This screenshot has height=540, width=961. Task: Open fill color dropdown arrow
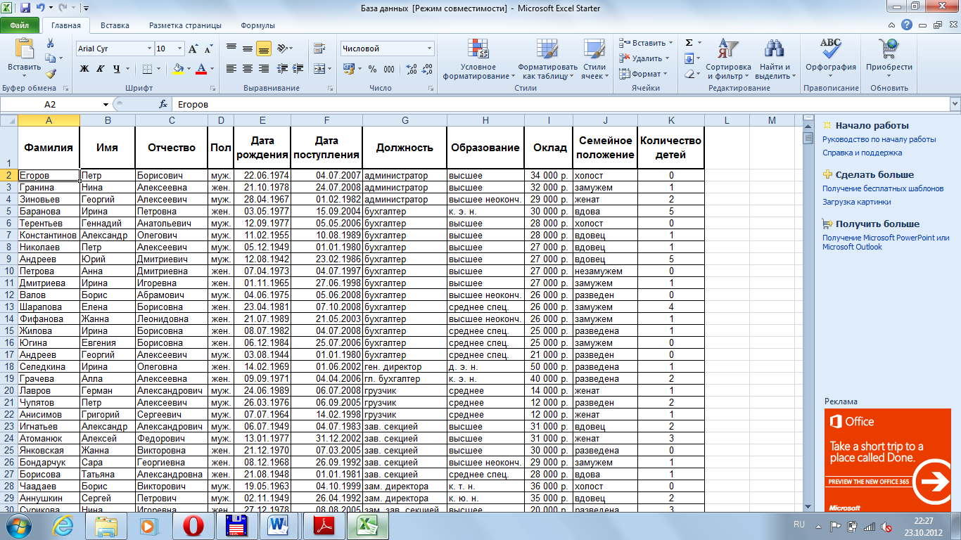pyautogui.click(x=189, y=69)
